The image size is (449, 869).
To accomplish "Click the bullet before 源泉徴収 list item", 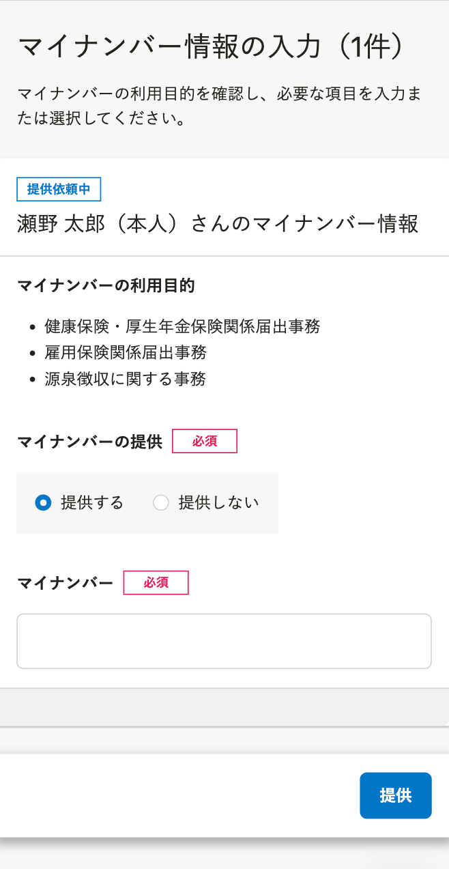I will pyautogui.click(x=33, y=380).
